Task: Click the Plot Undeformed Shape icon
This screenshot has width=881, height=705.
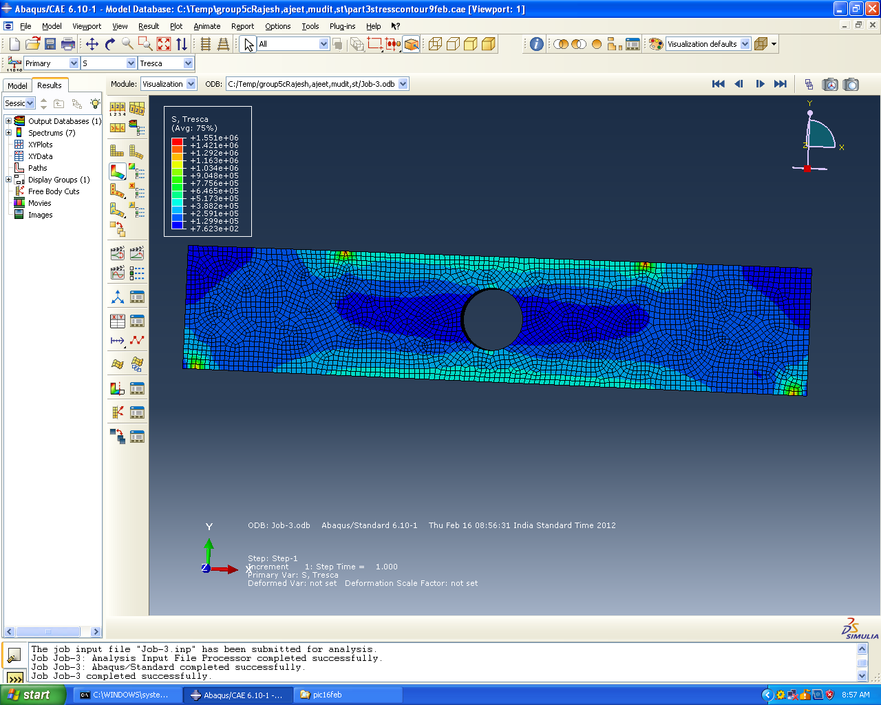Action: coord(118,151)
